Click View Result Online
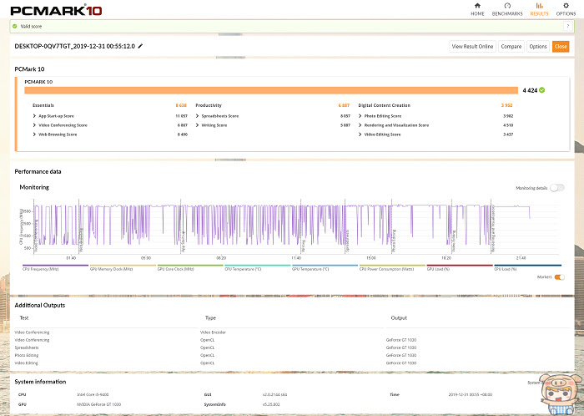 (x=473, y=47)
